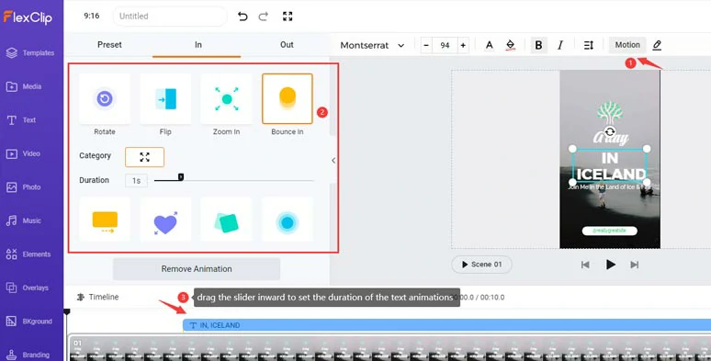711x361 pixels.
Task: Choose the Flip animation effect
Action: pos(165,99)
